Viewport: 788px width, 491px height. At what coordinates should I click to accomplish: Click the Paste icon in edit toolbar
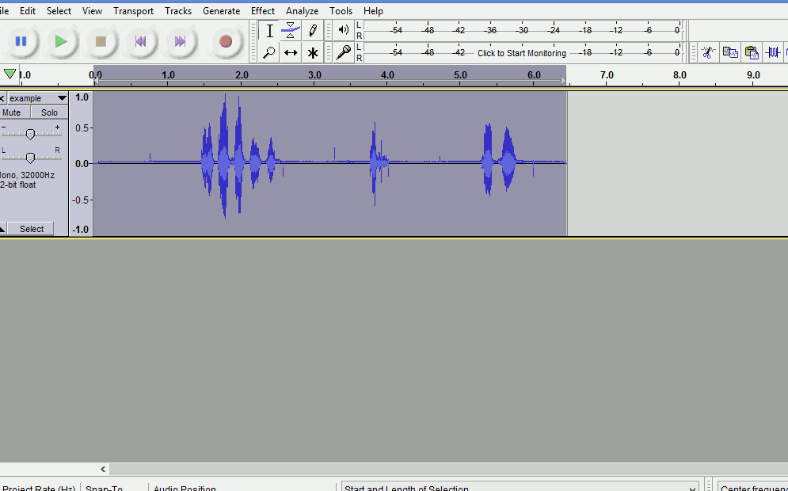pos(752,52)
